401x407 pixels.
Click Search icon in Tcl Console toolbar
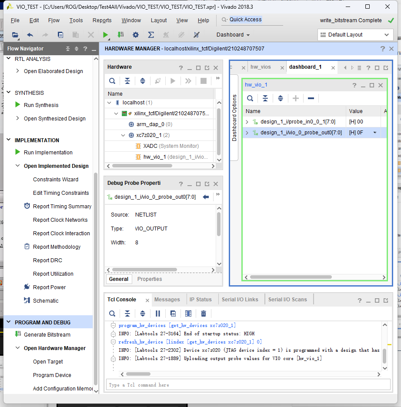click(112, 314)
